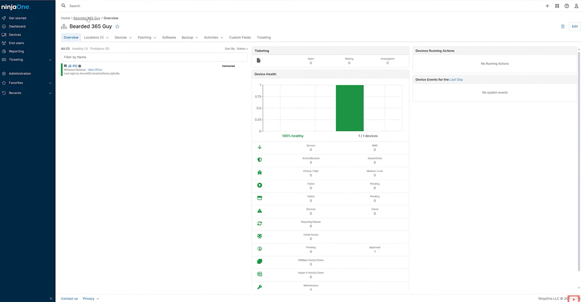Click the search magnifier icon
Screen dimensions: 586x302
(x=63, y=6)
